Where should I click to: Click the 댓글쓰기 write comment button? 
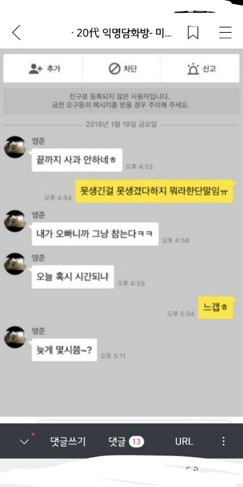click(x=68, y=441)
